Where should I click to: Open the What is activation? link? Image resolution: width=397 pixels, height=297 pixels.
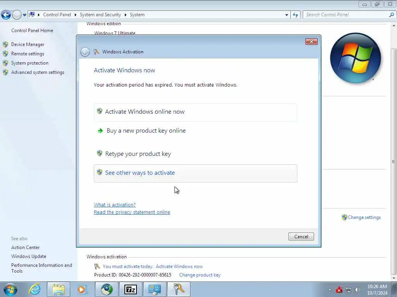tap(115, 205)
